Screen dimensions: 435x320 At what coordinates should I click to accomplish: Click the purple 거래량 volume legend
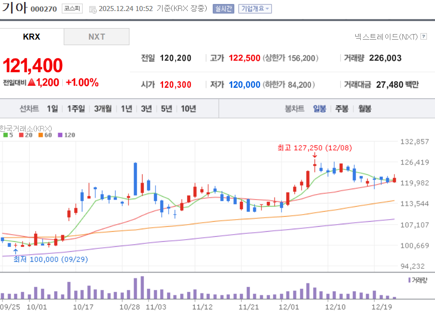click(418, 280)
